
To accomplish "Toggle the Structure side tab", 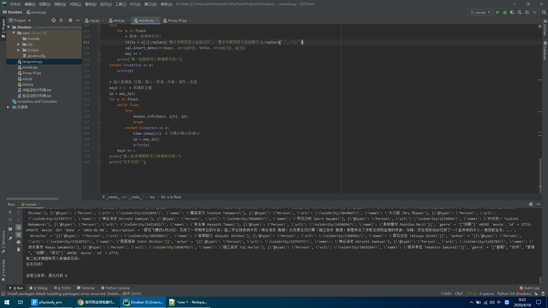I will [x=3, y=241].
